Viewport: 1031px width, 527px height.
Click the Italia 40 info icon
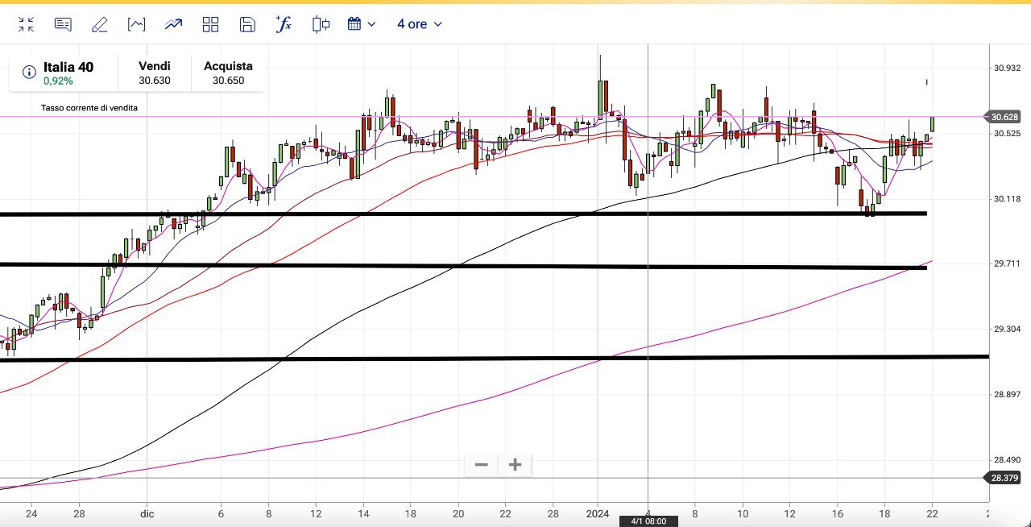[29, 73]
